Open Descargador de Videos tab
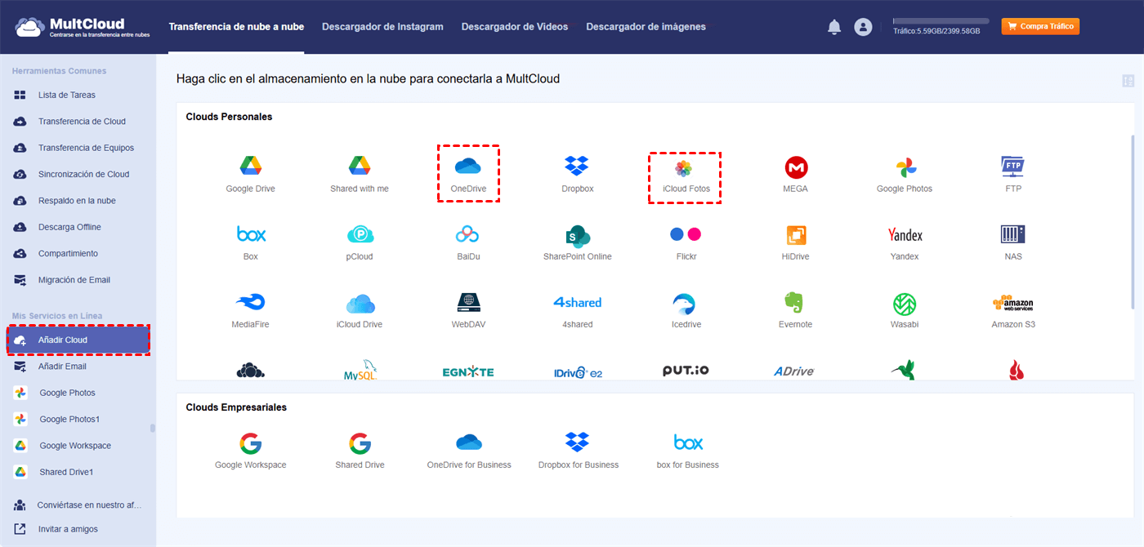The width and height of the screenshot is (1144, 547). pyautogui.click(x=515, y=27)
